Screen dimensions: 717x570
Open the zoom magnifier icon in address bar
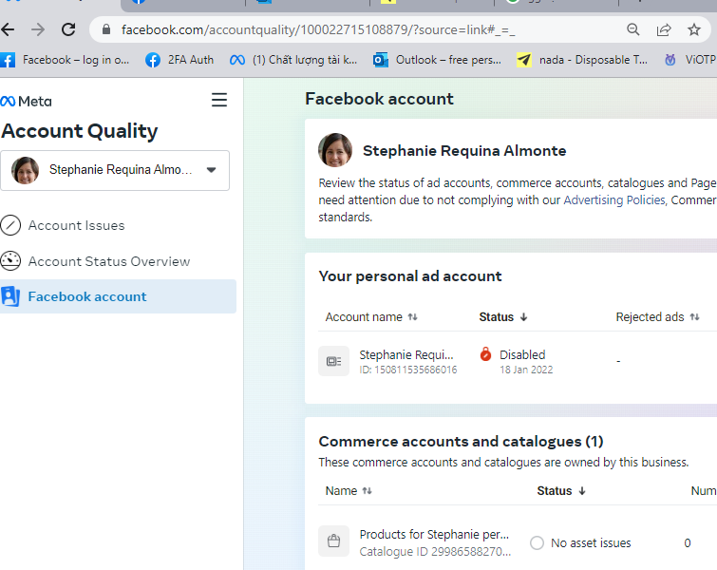tap(632, 29)
